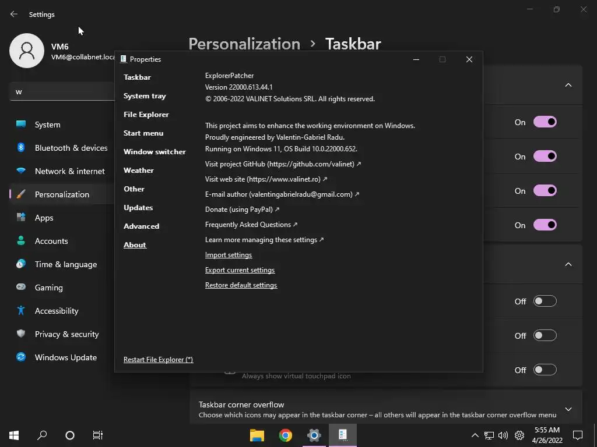Click Restore default settings link
597x447 pixels.
point(241,285)
